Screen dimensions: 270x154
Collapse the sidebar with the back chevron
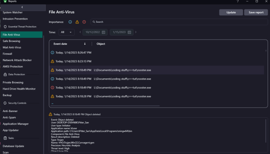[22, 7]
